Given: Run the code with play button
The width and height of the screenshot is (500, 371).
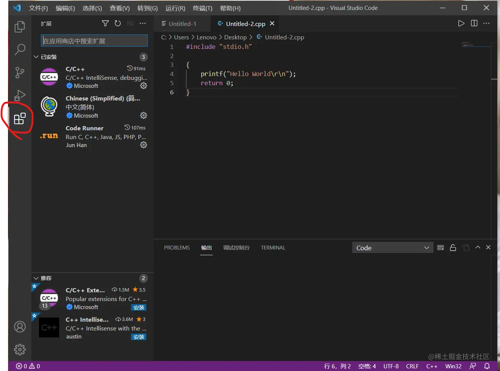Looking at the screenshot, I should click(x=461, y=23).
